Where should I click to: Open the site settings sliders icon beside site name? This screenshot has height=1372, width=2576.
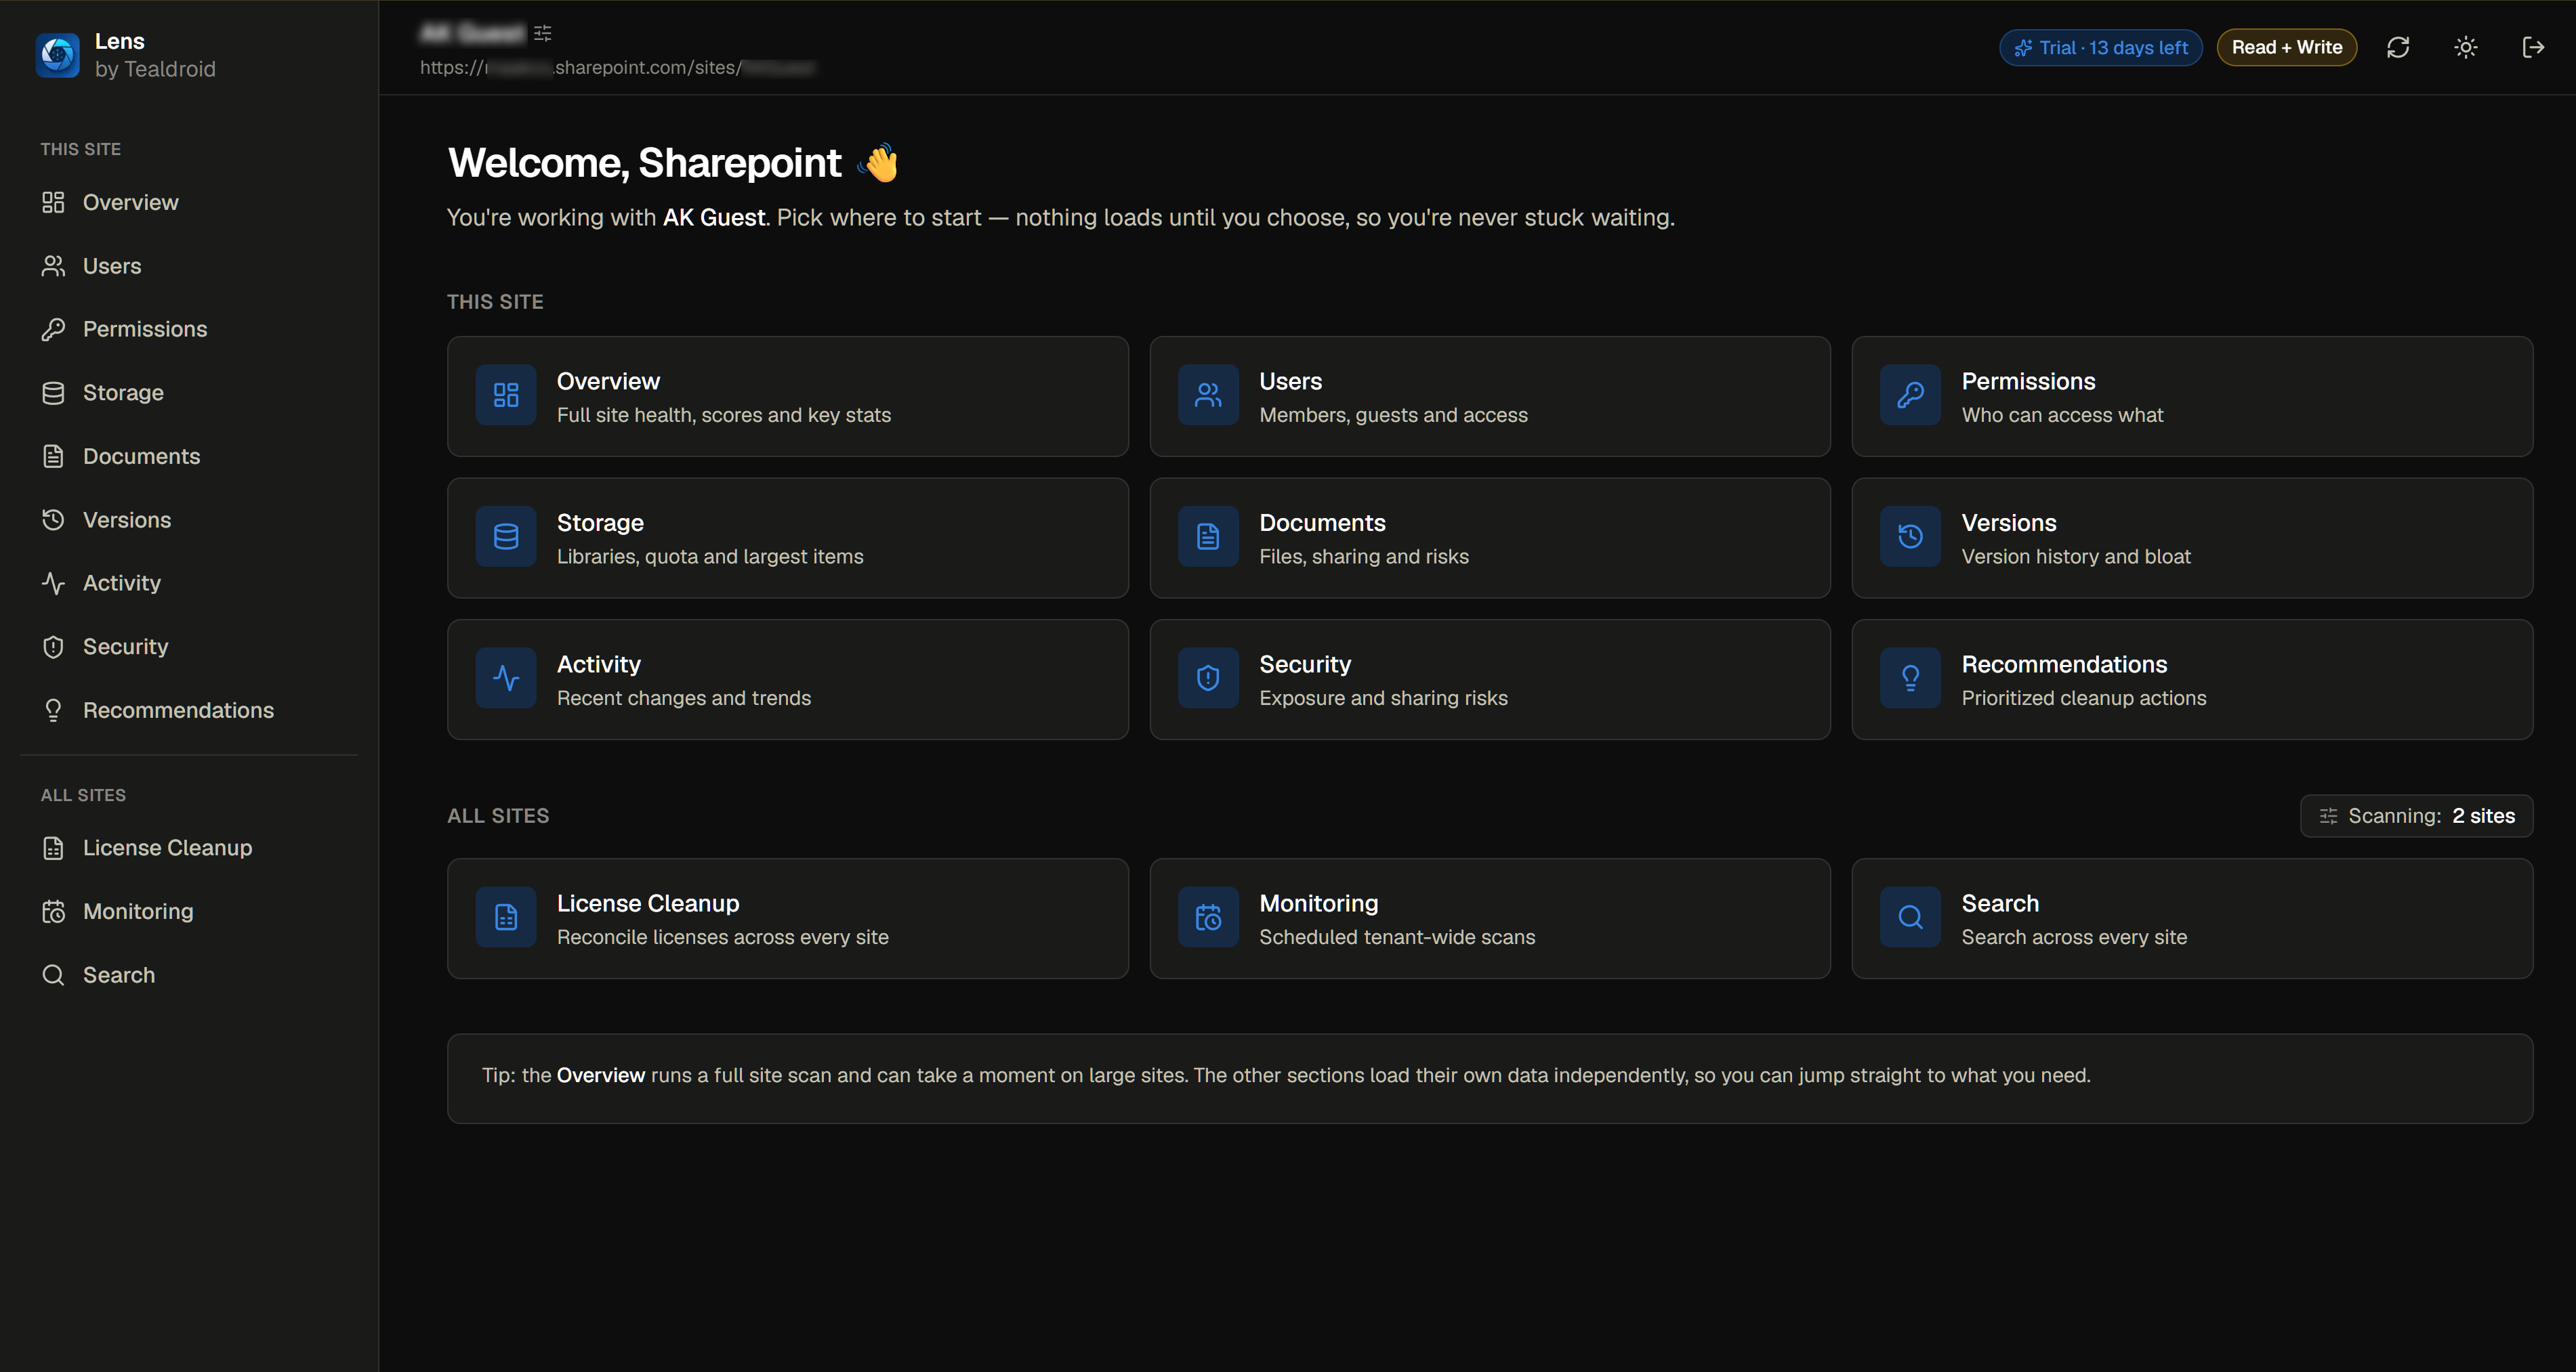tap(543, 33)
